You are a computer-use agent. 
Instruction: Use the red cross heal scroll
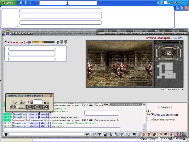[x=29, y=102]
